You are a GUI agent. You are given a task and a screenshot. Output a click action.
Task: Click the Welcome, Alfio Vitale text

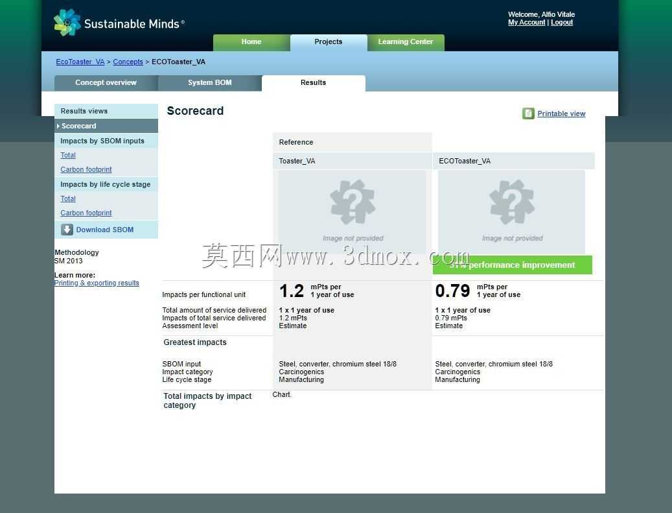[x=541, y=14]
